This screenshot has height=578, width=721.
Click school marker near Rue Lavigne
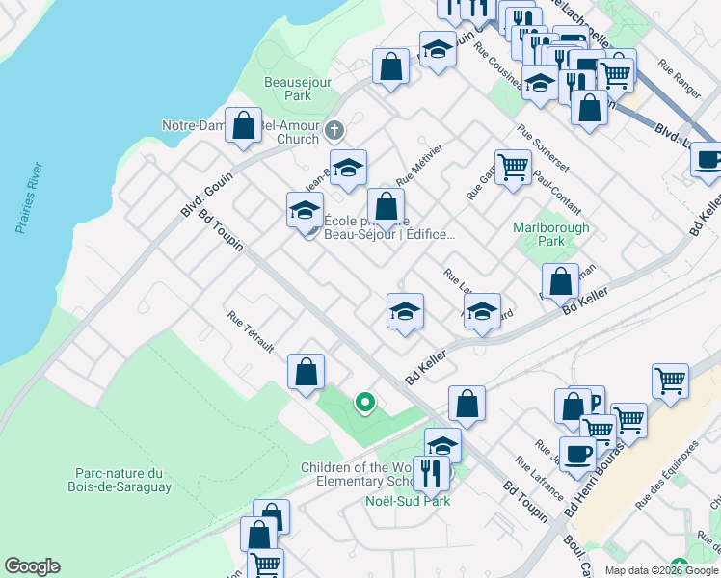coord(482,314)
